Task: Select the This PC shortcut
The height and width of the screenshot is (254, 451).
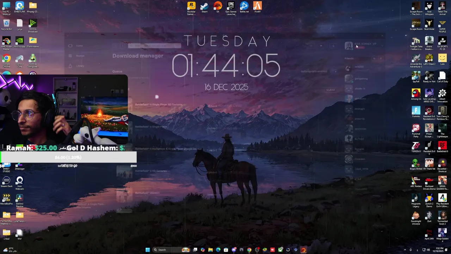Action: [x=6, y=8]
